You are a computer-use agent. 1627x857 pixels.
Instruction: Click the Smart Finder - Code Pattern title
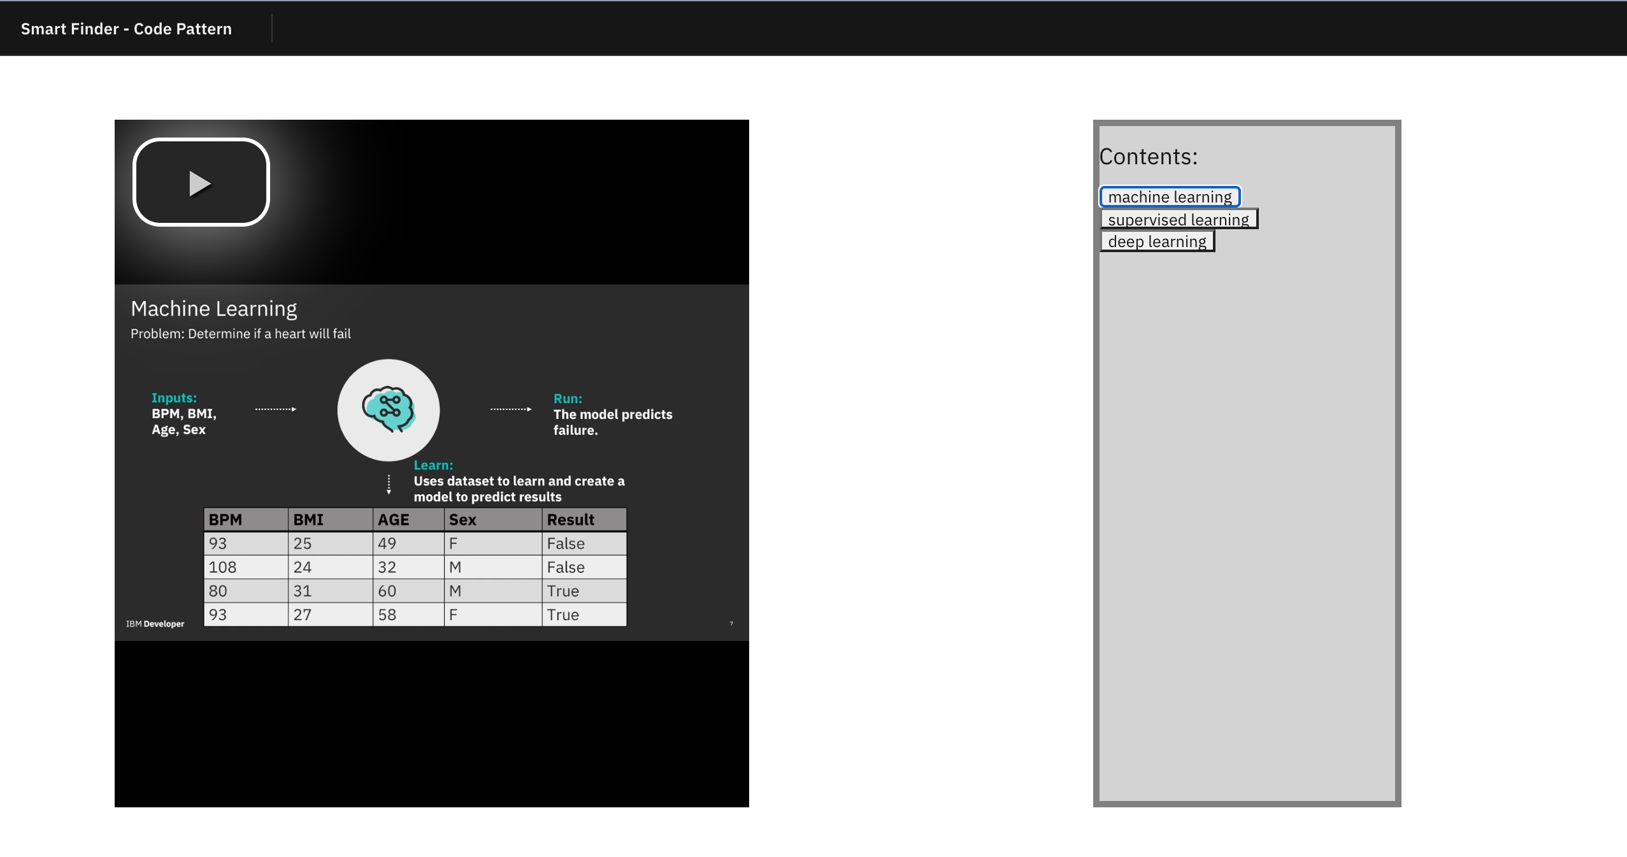(x=126, y=29)
